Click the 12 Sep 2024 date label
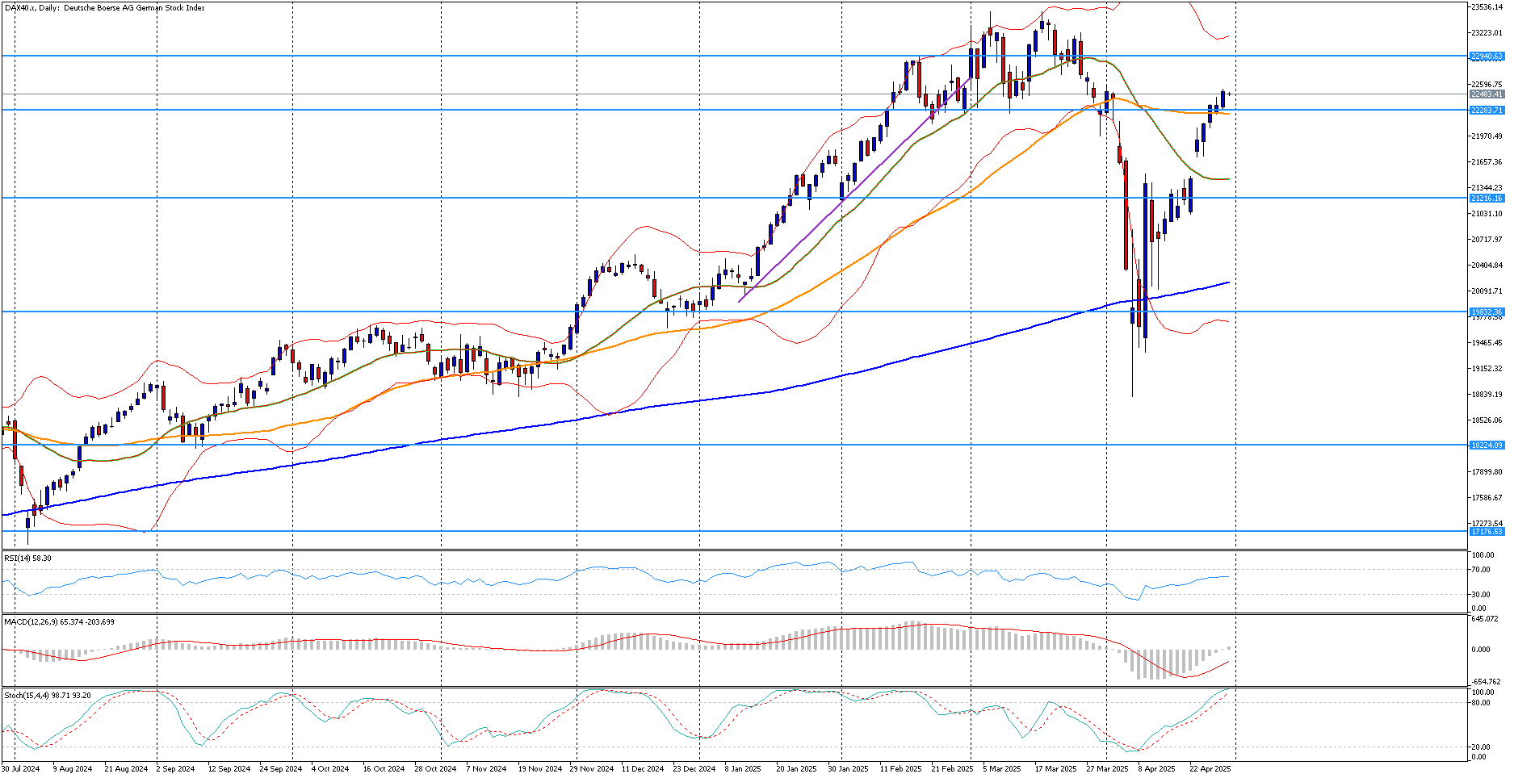The height and width of the screenshot is (778, 1514). click(229, 769)
